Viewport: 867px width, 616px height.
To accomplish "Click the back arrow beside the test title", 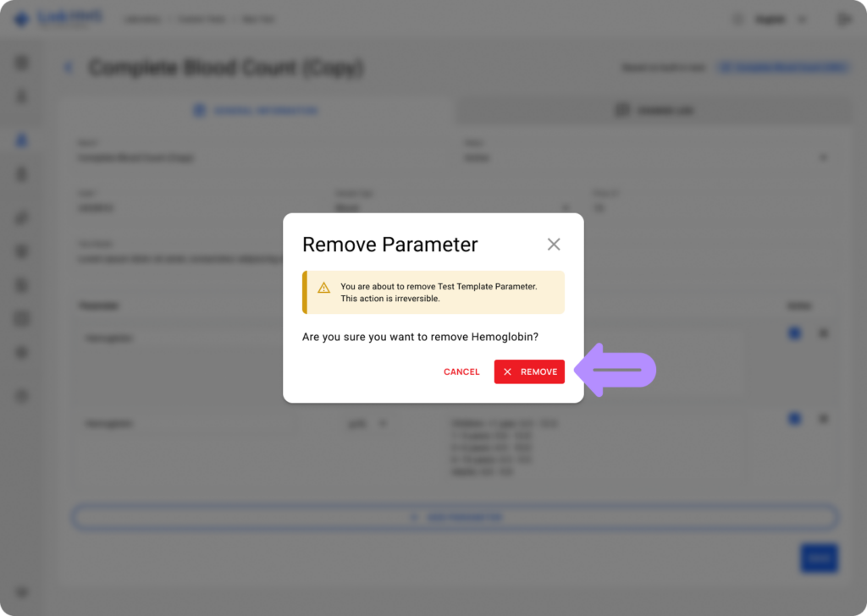I will point(68,67).
